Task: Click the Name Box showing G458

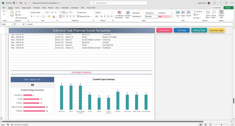Action: (7, 24)
